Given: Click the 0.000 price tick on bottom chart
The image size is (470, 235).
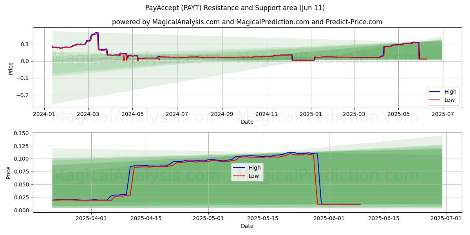Looking at the screenshot, I should tap(22, 210).
